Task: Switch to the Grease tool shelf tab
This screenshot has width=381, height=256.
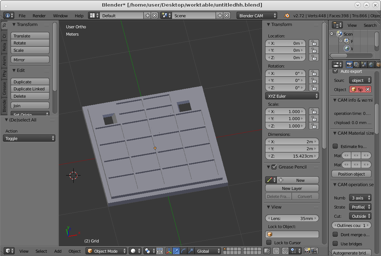Action: point(4,88)
